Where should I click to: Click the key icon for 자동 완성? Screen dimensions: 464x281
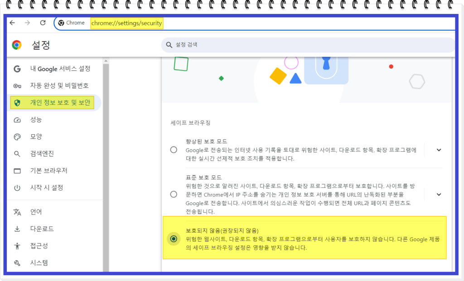coord(17,86)
